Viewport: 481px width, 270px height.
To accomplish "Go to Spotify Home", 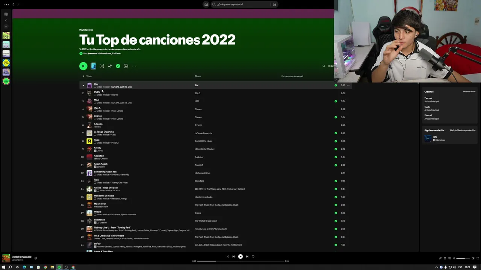I will (x=206, y=4).
